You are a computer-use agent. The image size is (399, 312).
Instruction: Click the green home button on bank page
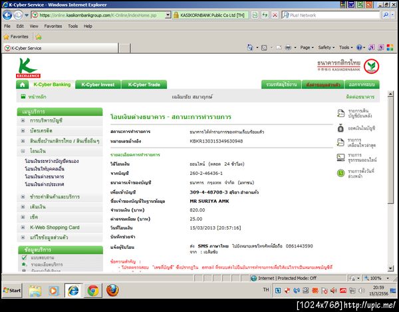tap(23, 84)
